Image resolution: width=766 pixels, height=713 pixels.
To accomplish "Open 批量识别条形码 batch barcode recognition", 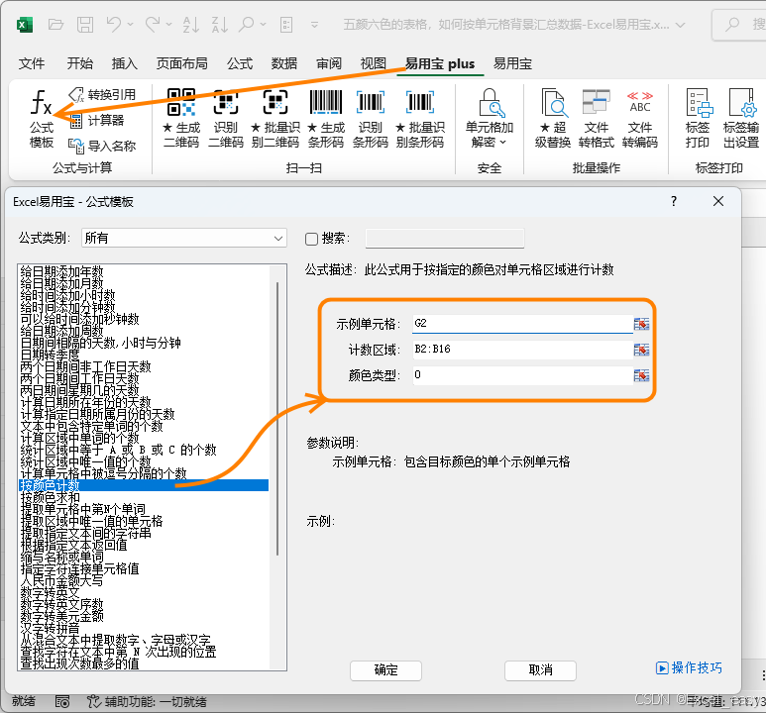I will [x=419, y=119].
